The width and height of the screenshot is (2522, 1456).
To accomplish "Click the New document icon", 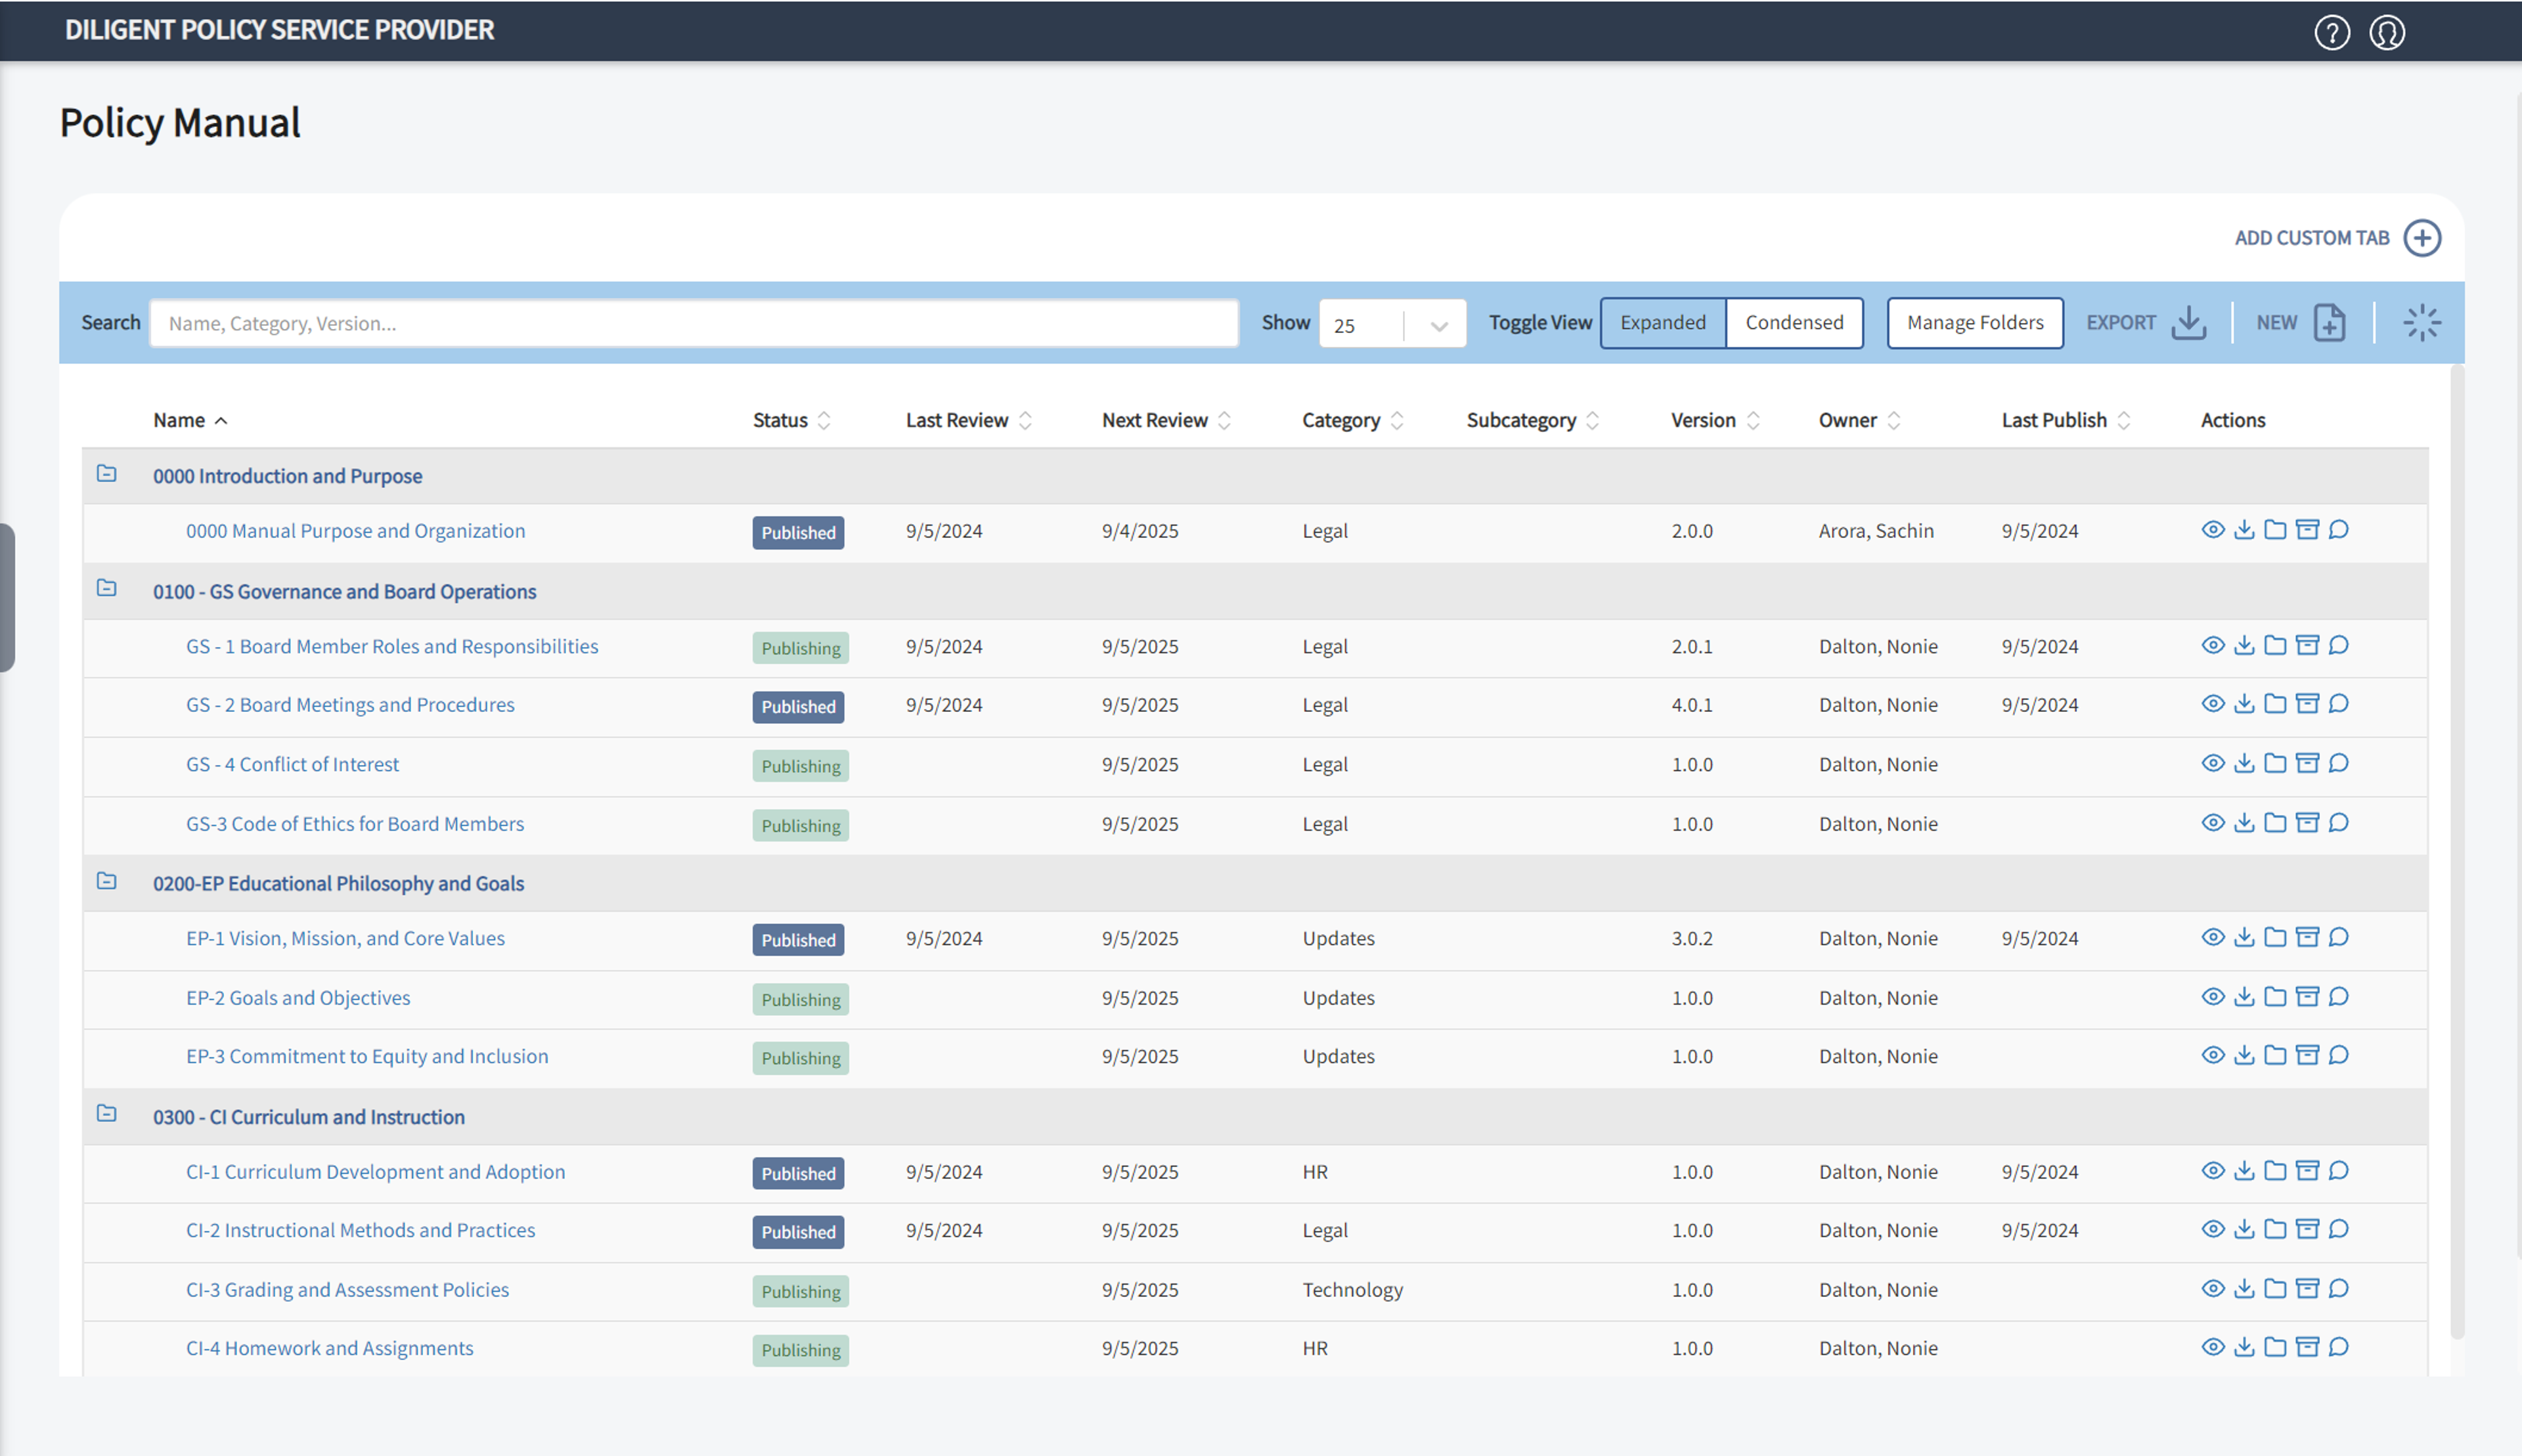I will [x=2330, y=323].
